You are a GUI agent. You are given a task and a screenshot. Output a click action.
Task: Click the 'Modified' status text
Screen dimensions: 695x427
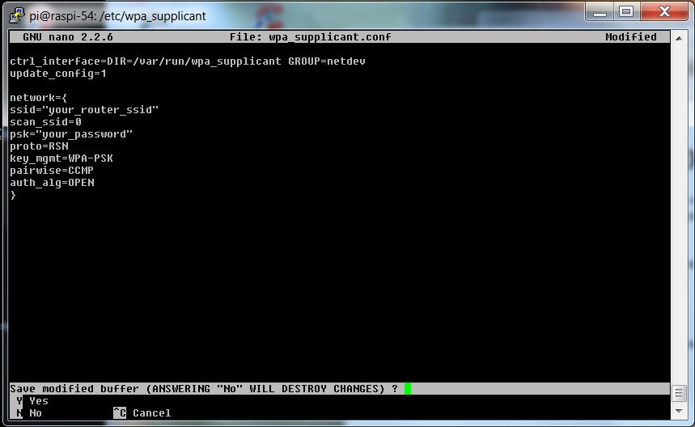click(x=631, y=37)
